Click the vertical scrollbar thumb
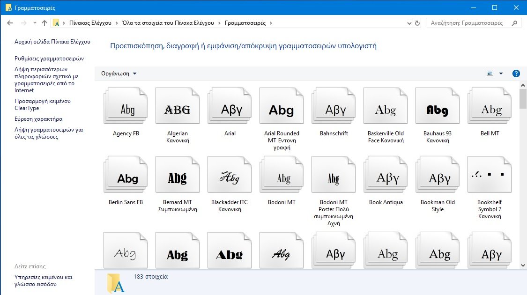527x295 pixels. [523, 99]
